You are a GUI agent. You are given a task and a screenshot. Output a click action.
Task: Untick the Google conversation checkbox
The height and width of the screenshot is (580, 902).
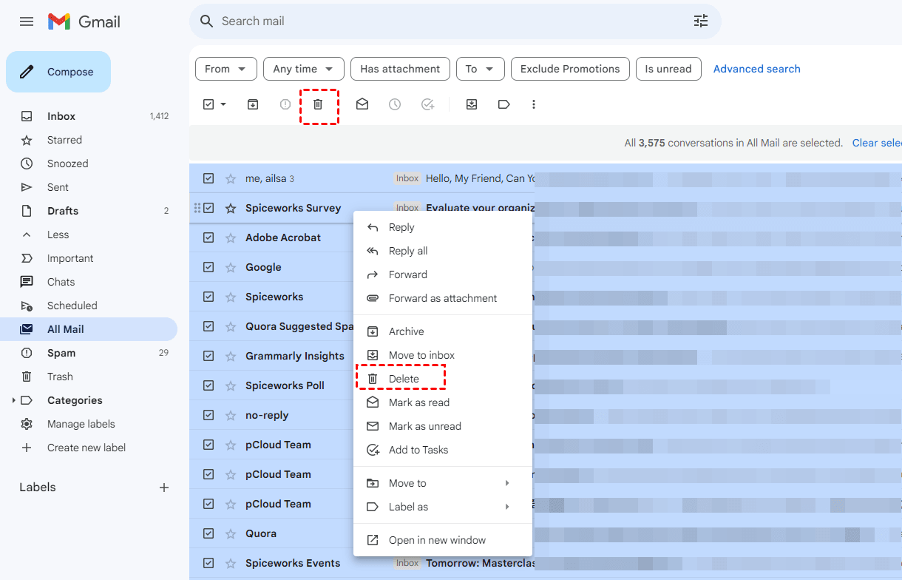pos(208,267)
